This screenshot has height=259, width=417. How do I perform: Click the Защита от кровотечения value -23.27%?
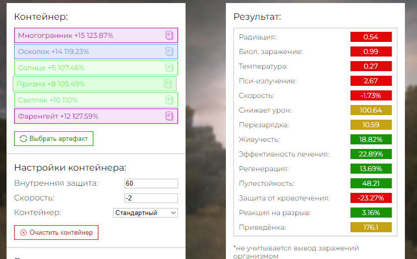pyautogui.click(x=371, y=198)
